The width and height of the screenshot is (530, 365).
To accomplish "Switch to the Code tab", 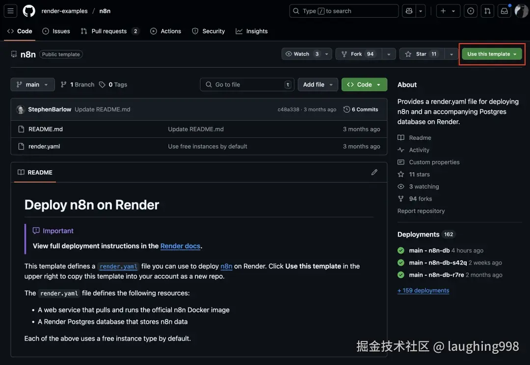I will pyautogui.click(x=20, y=31).
